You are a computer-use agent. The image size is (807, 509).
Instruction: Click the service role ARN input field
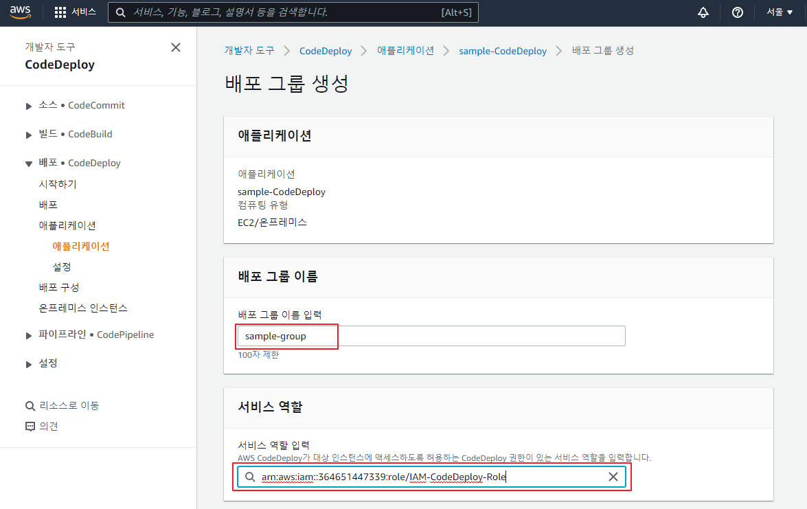pyautogui.click(x=431, y=477)
